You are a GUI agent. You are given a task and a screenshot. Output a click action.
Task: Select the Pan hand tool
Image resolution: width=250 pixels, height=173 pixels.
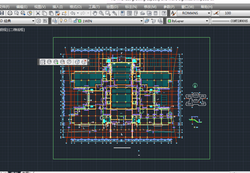point(95,13)
